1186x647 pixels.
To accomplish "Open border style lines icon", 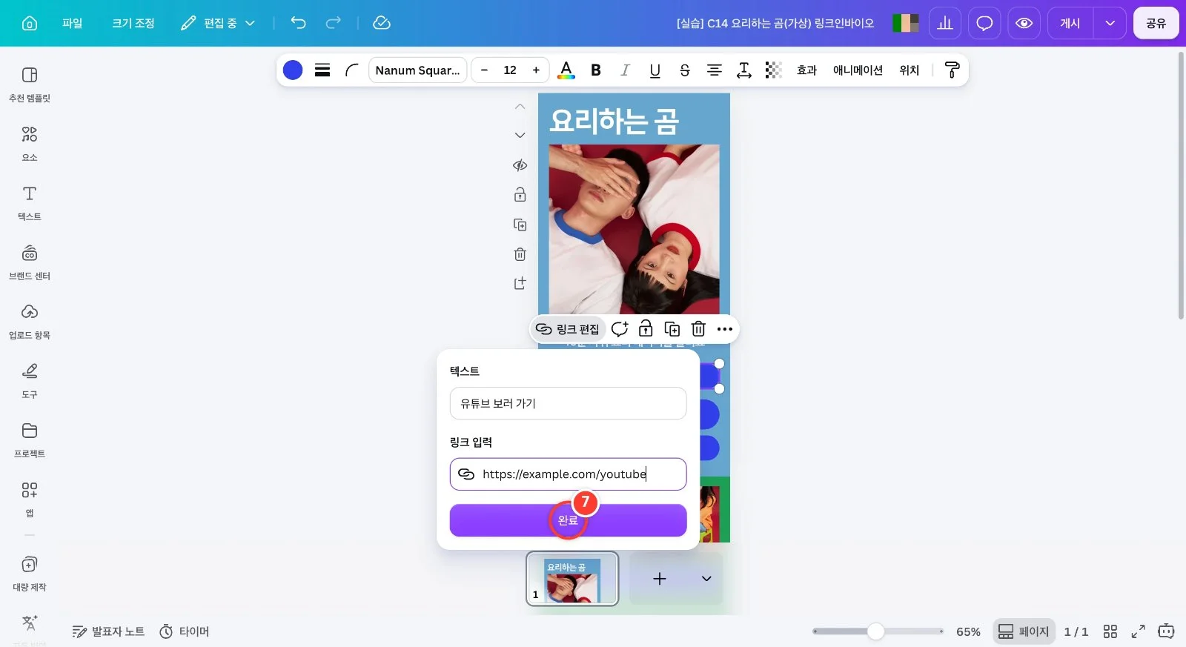I will (322, 70).
